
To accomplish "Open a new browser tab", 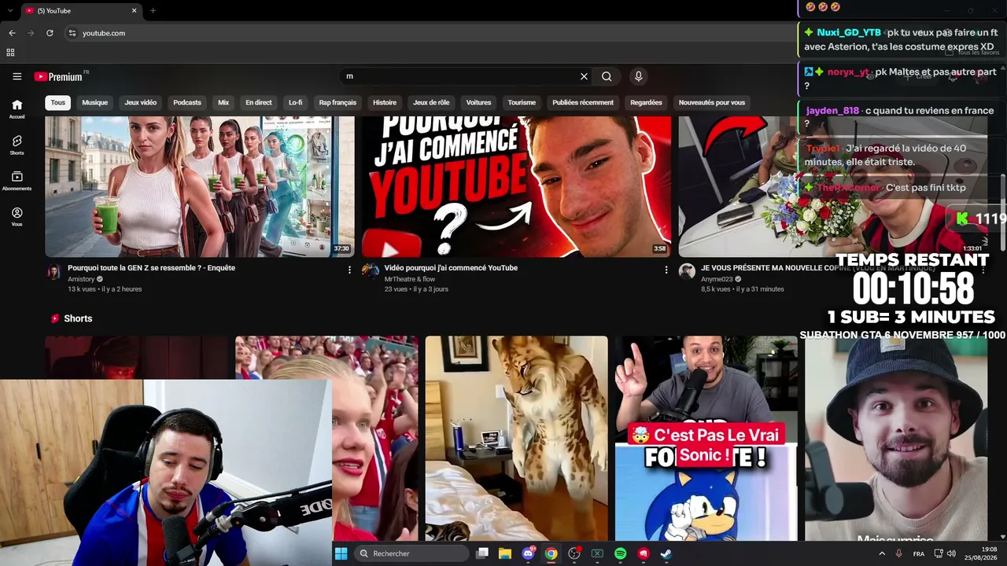I will (x=153, y=11).
